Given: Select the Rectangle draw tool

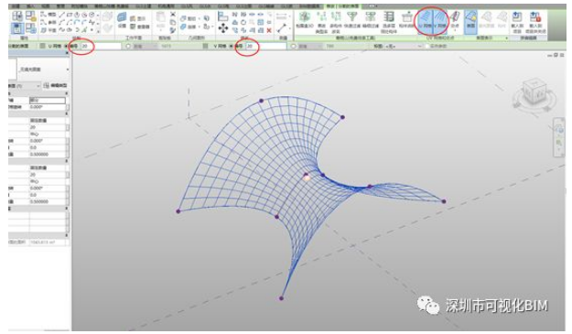Looking at the screenshot, I should coord(70,15).
